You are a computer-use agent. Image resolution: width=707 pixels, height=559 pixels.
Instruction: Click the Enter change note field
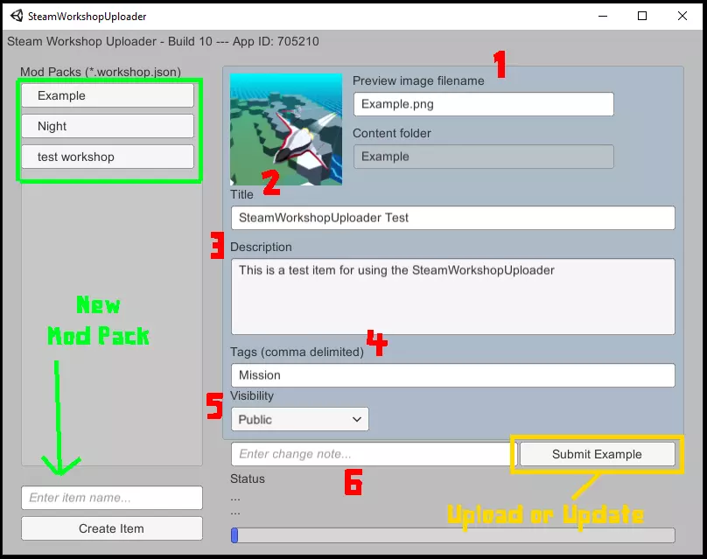tap(374, 454)
